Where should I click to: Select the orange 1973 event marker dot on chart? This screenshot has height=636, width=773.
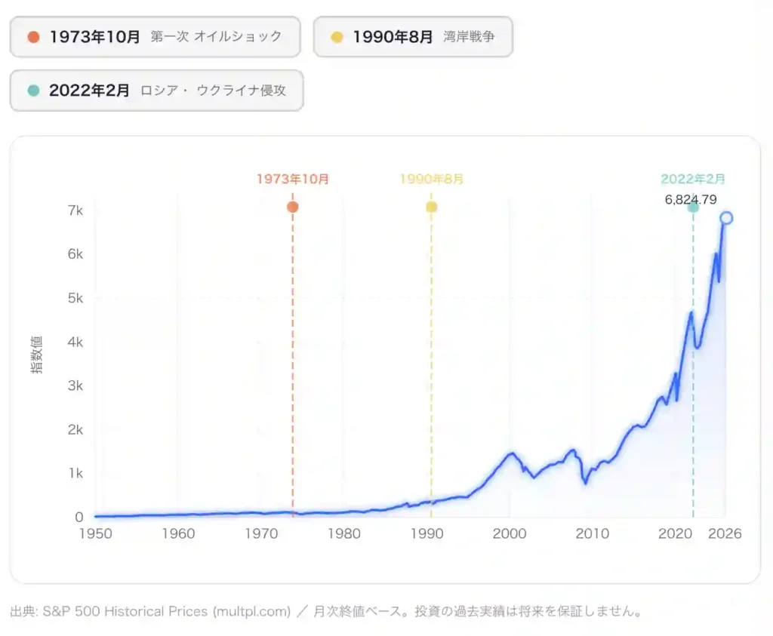point(293,207)
